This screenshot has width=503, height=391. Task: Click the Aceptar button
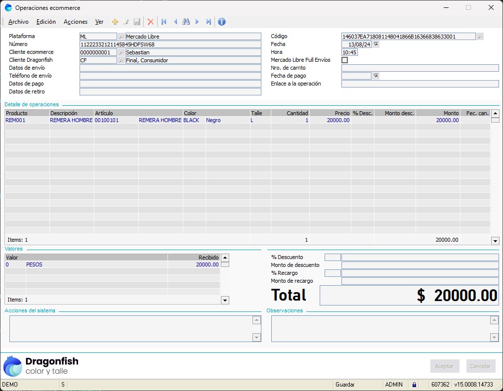444,366
